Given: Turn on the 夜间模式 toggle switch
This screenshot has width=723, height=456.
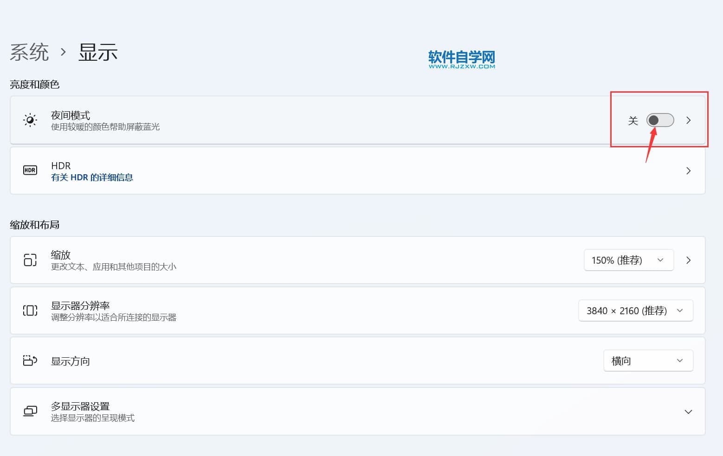Looking at the screenshot, I should 660,120.
